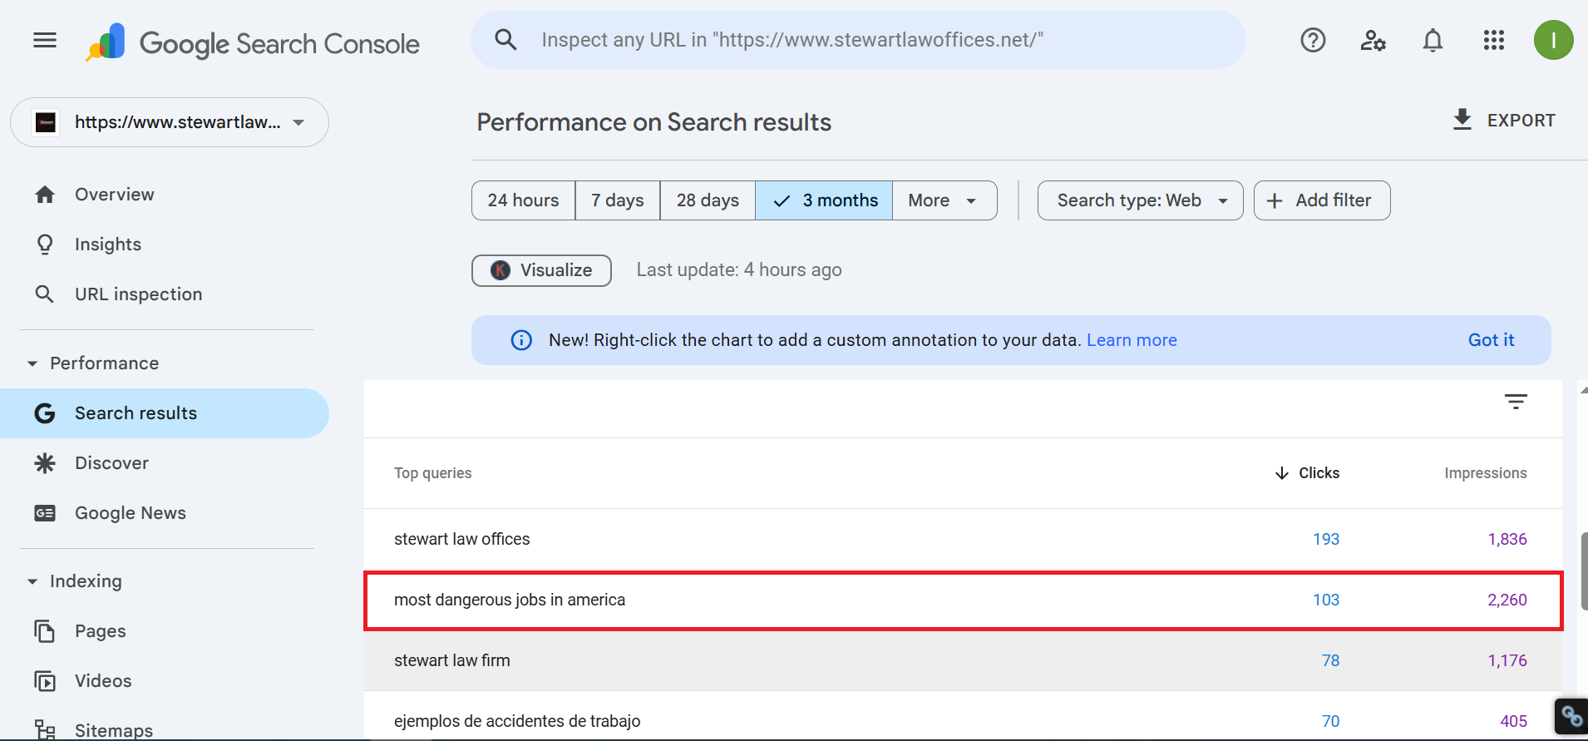
Task: Click the plus icon on Add filter
Action: (1275, 200)
